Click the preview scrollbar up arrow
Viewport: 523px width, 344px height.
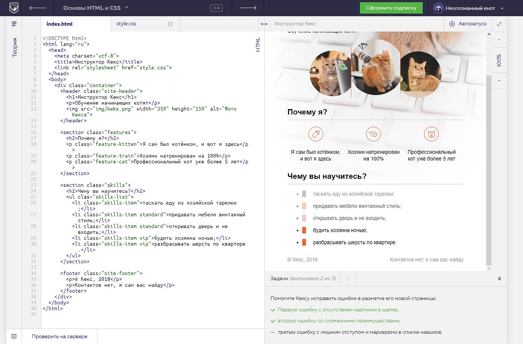489,34
